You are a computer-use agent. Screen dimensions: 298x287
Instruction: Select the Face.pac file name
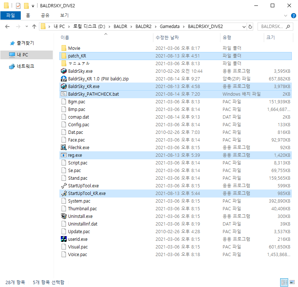click(77, 140)
